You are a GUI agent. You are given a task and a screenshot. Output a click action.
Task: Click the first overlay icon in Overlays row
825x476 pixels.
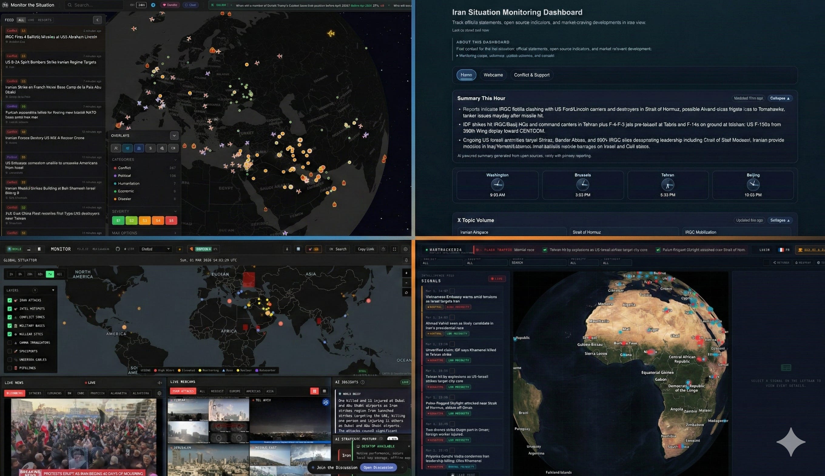(116, 148)
